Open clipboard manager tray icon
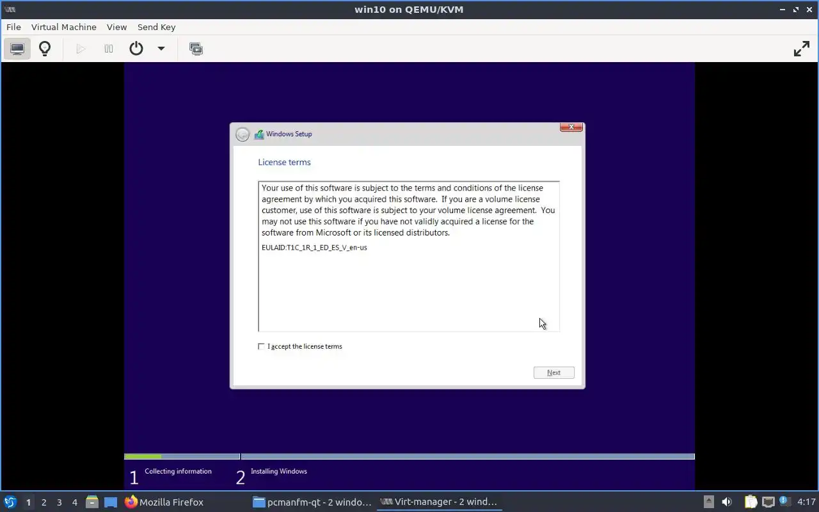 [x=751, y=502]
